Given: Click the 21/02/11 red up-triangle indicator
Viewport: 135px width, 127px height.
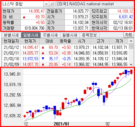Looking at the screenshot, I should coord(43,53).
